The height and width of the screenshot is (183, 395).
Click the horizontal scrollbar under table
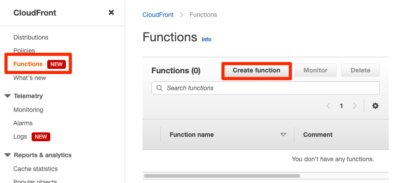222,176
